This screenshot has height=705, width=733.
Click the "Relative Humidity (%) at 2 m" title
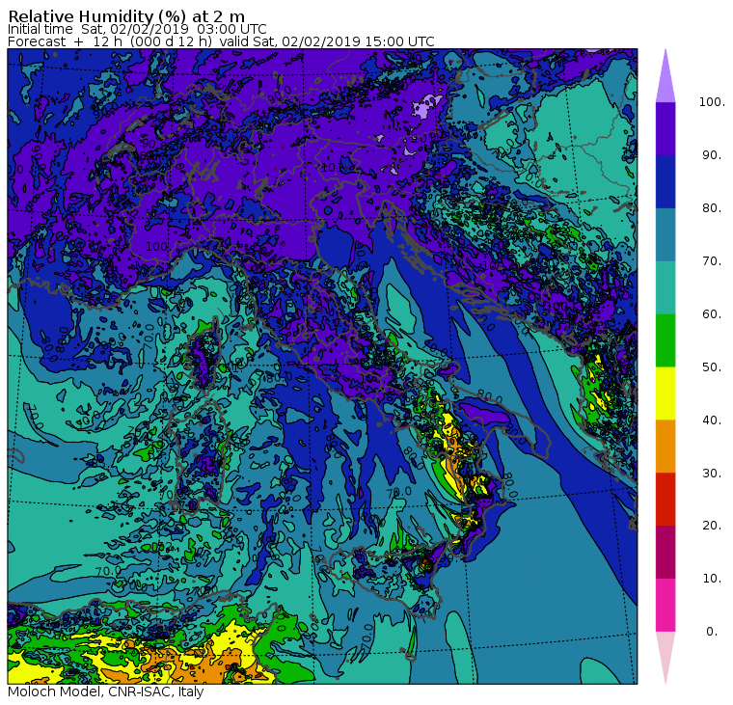pyautogui.click(x=126, y=16)
